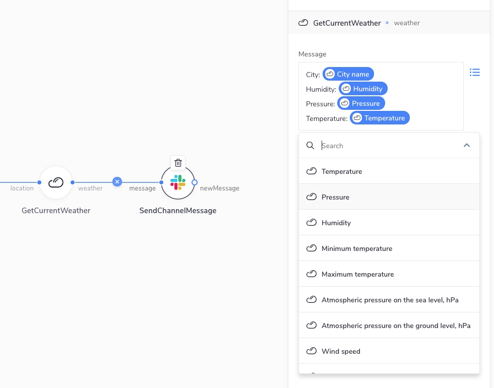Click the GetCurrentWeather cloud node icon
Screen dimensions: 494x388
(x=56, y=182)
